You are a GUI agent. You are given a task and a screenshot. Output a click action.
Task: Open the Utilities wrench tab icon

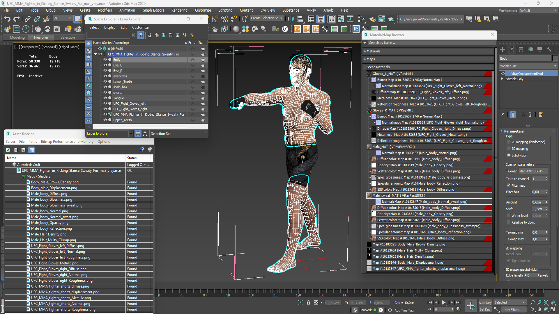tap(549, 49)
